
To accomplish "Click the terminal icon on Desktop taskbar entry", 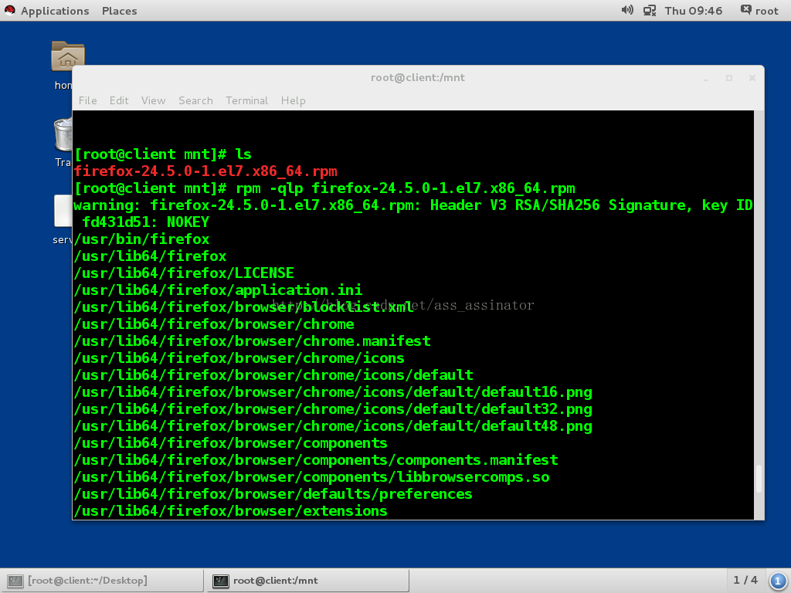I will (x=15, y=581).
